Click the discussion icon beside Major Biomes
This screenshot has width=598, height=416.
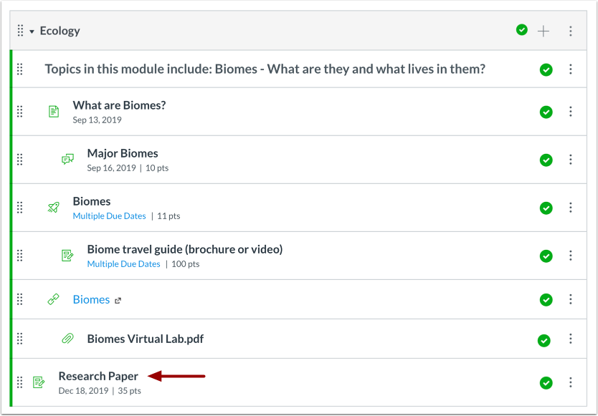[67, 159]
